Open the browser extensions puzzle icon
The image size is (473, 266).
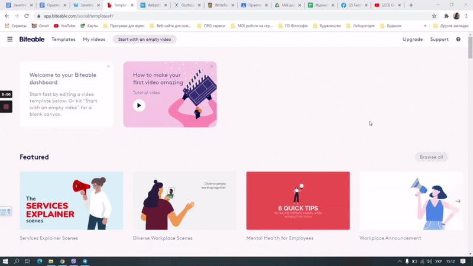(x=446, y=16)
